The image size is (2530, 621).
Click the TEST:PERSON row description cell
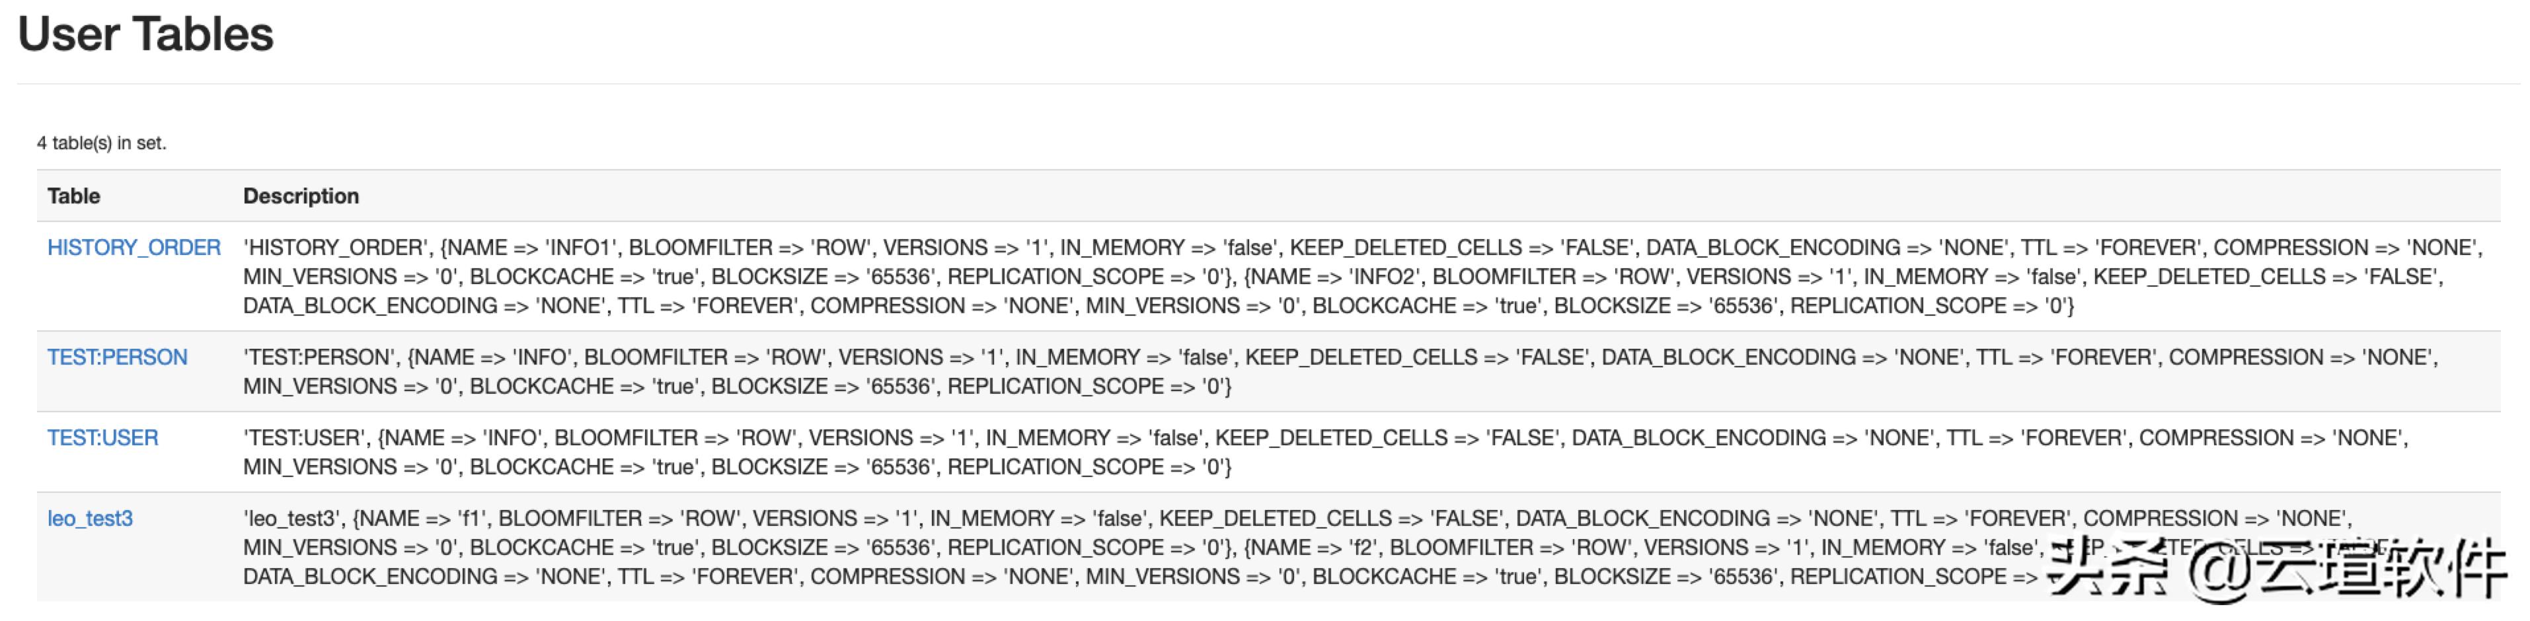[x=1340, y=372]
